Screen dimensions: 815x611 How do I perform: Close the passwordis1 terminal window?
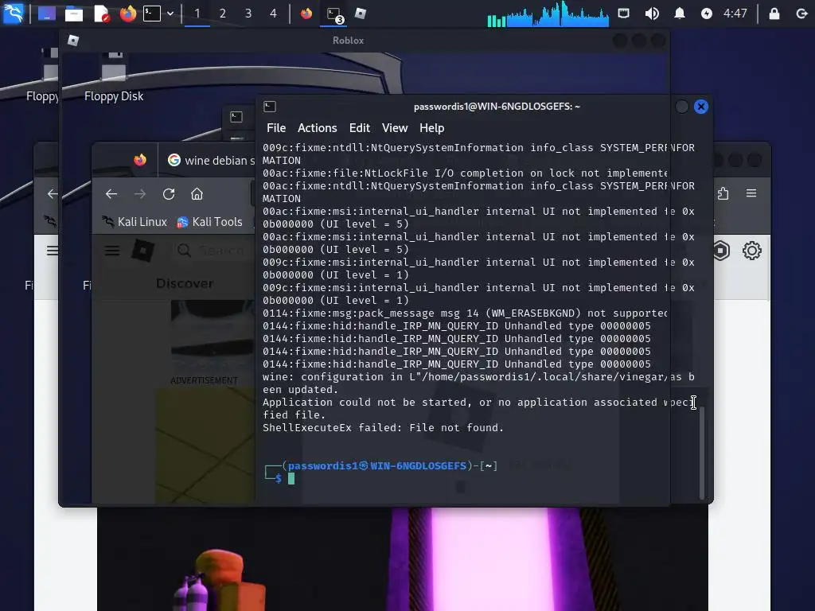(x=700, y=107)
